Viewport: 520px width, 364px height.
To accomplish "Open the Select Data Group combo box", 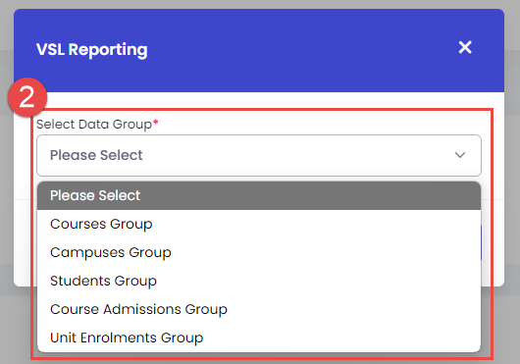I will click(x=259, y=155).
